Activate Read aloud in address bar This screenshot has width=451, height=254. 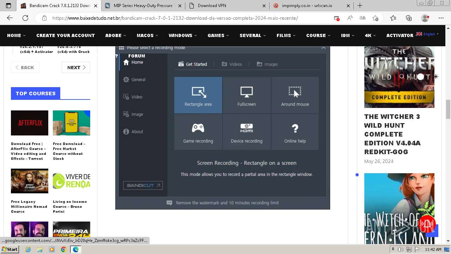pyautogui.click(x=350, y=18)
